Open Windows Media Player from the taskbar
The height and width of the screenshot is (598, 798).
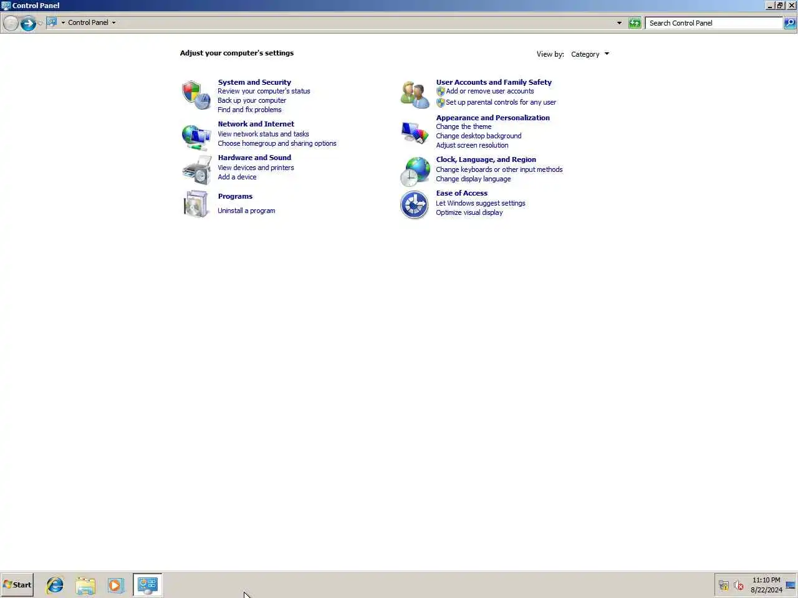click(x=115, y=585)
